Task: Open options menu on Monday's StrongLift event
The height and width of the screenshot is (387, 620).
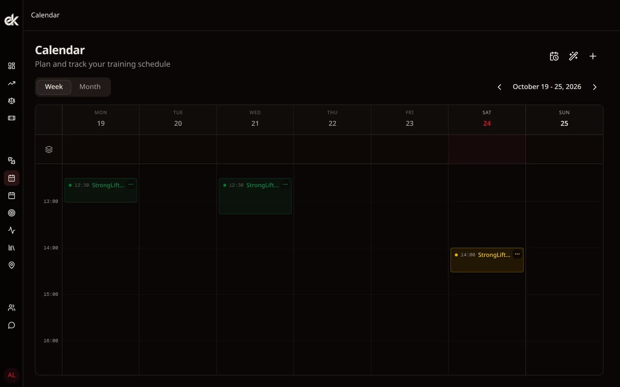Action: coord(131,185)
